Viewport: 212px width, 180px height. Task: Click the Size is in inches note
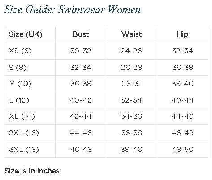[32, 171]
